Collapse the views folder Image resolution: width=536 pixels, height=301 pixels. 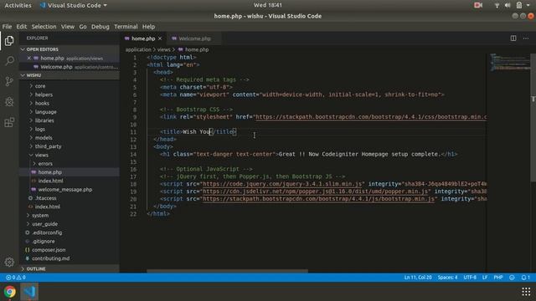click(x=41, y=155)
